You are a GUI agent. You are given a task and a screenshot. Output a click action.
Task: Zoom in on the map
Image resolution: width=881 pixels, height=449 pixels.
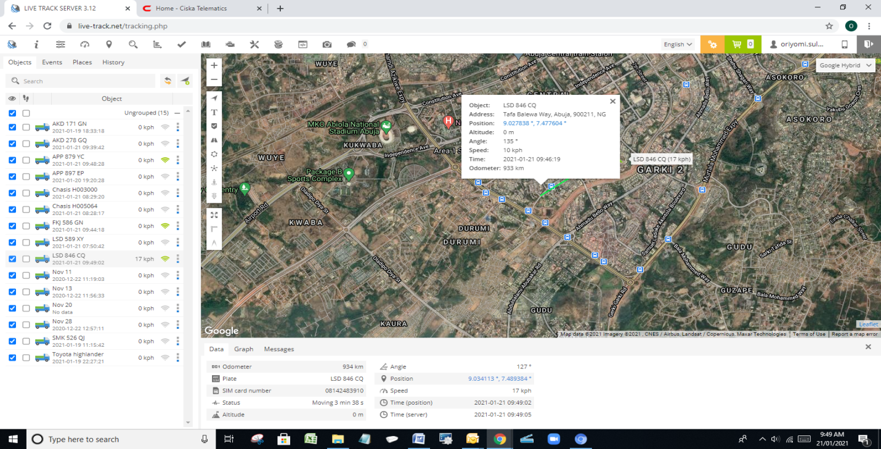[x=214, y=65]
